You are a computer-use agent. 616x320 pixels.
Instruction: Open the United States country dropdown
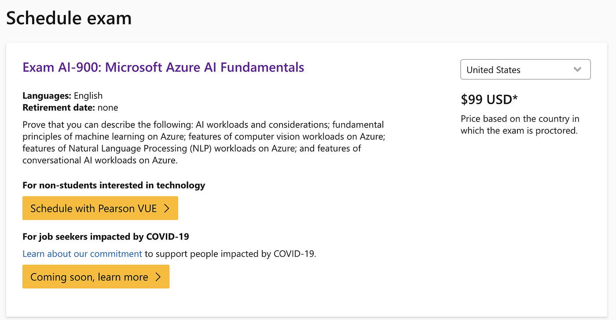click(525, 70)
